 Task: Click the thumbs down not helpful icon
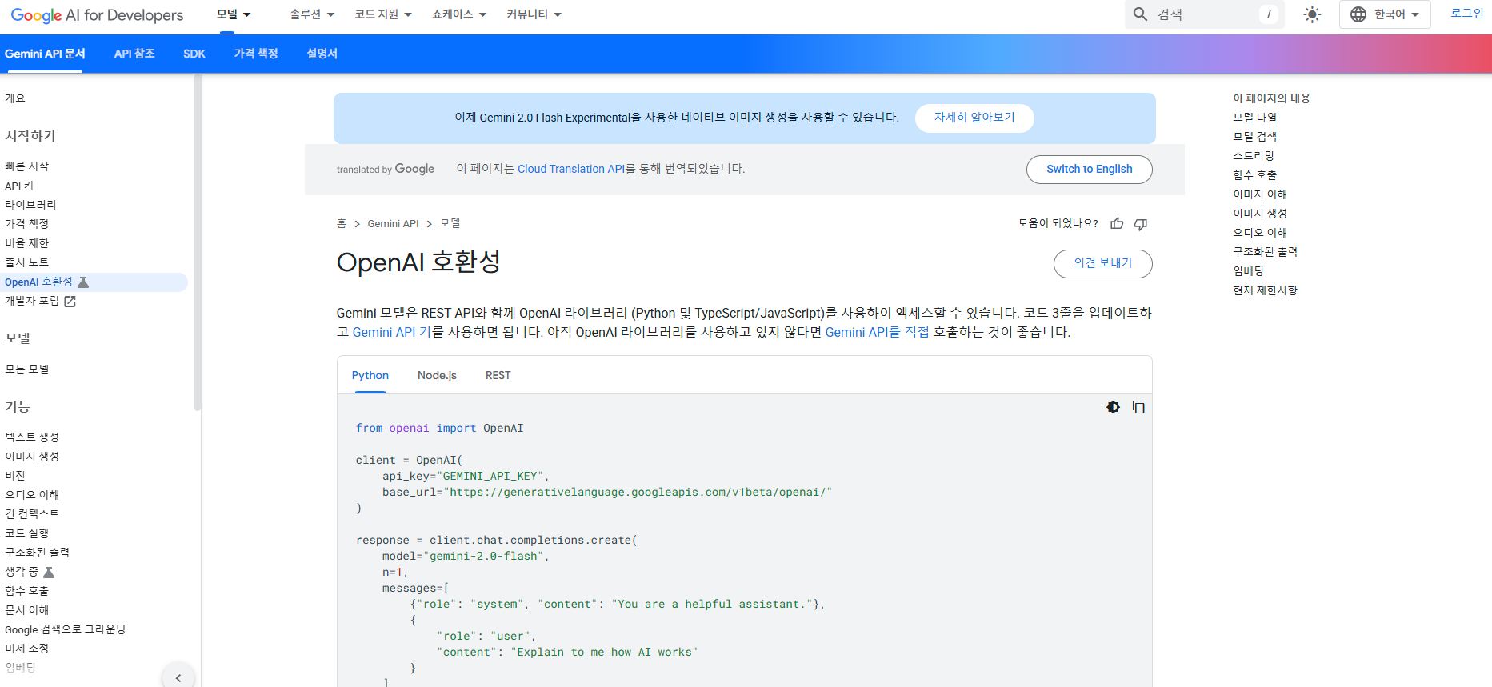pos(1141,224)
